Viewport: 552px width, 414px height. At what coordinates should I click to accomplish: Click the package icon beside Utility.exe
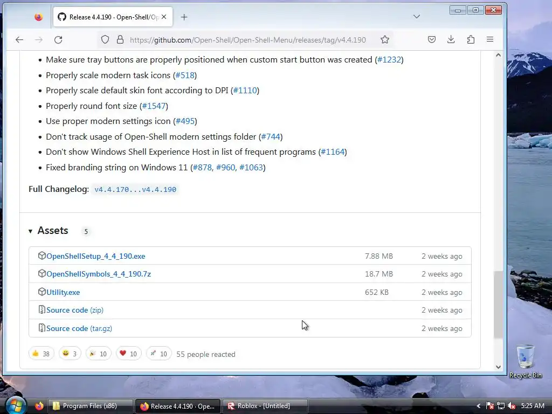(42, 292)
